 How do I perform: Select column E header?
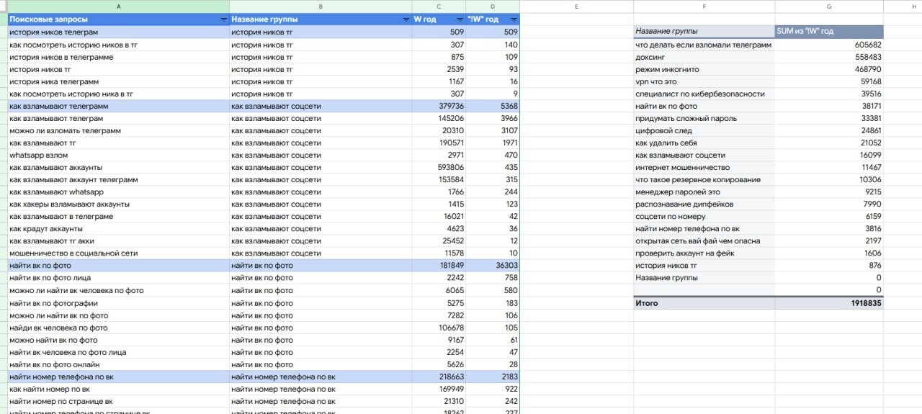tap(576, 6)
